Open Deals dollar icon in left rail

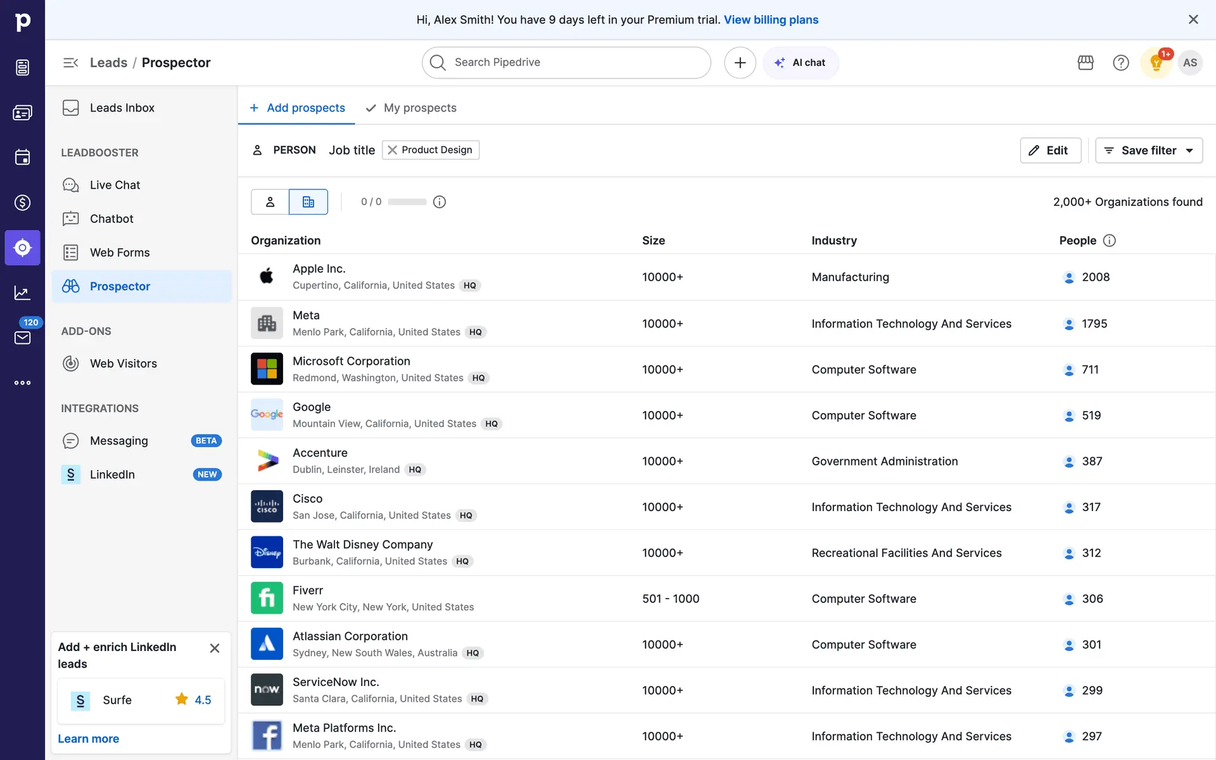point(22,203)
